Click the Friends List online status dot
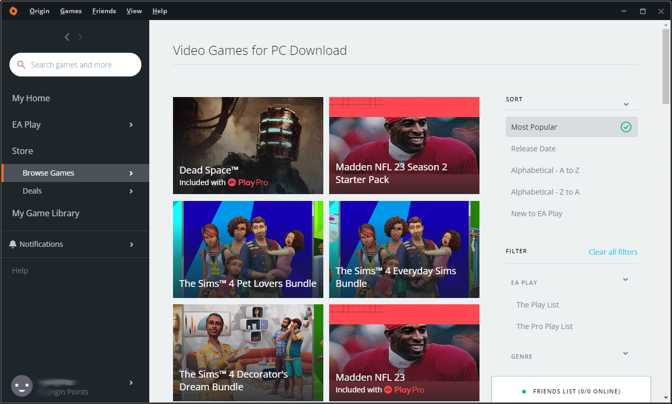 coord(524,391)
